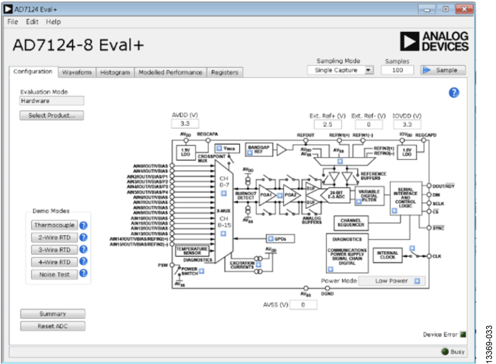Viewport: 496px width, 364px height.
Task: Open the GPOs settings icon
Action: tap(270, 238)
